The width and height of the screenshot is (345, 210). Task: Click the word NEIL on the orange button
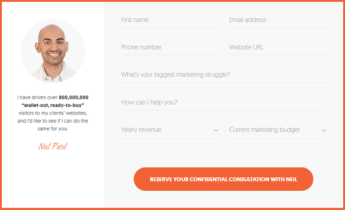click(291, 180)
